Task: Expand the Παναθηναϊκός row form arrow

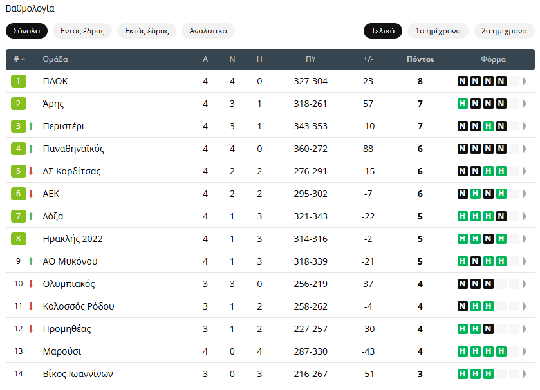Action: pyautogui.click(x=525, y=149)
